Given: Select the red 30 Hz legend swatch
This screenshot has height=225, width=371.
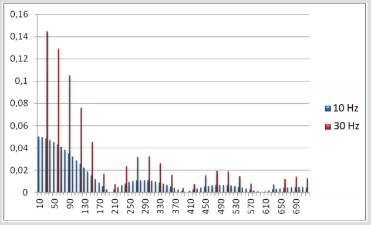Looking at the screenshot, I should [x=328, y=127].
